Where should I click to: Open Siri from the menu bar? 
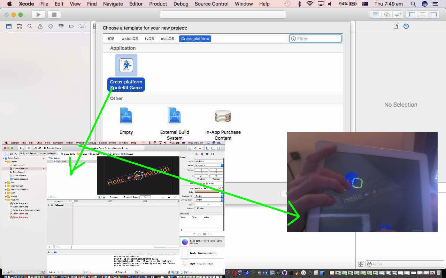coord(424,4)
